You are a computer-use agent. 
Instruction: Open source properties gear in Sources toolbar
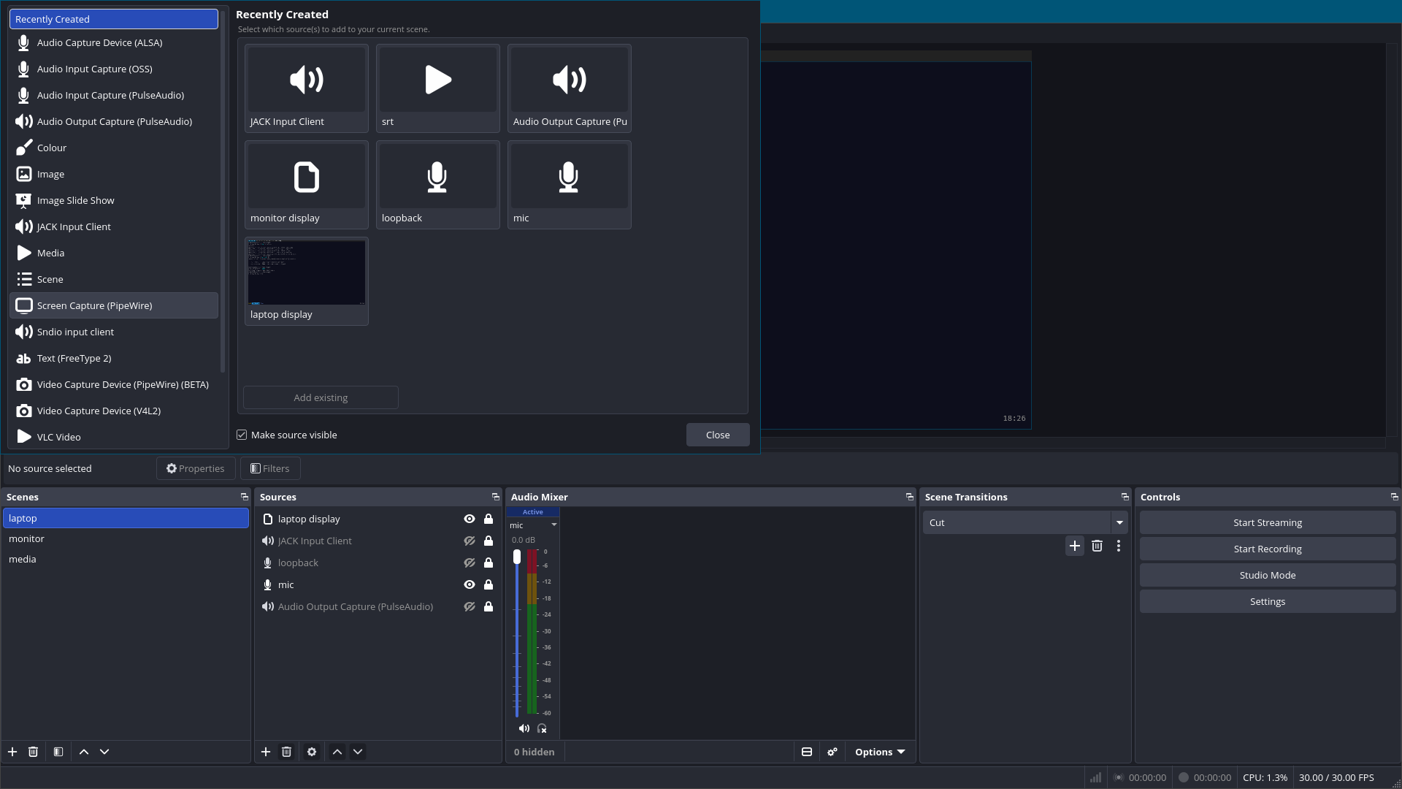tap(312, 752)
